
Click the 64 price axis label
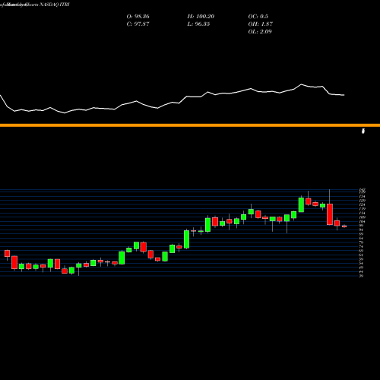pyautogui.click(x=361, y=255)
